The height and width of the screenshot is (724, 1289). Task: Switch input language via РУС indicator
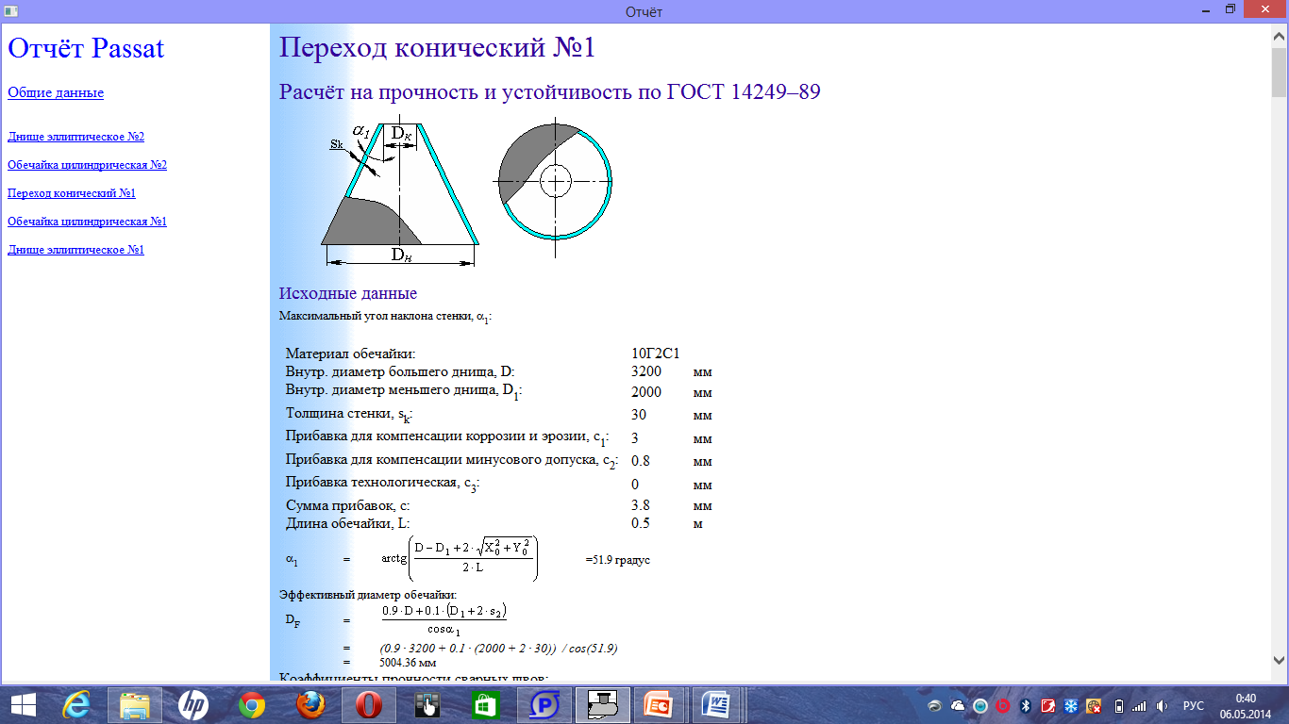point(1194,706)
